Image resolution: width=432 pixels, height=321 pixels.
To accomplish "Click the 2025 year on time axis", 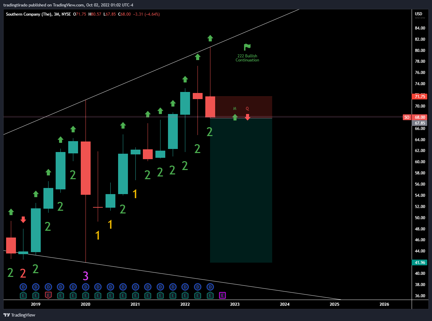I will point(335,304).
